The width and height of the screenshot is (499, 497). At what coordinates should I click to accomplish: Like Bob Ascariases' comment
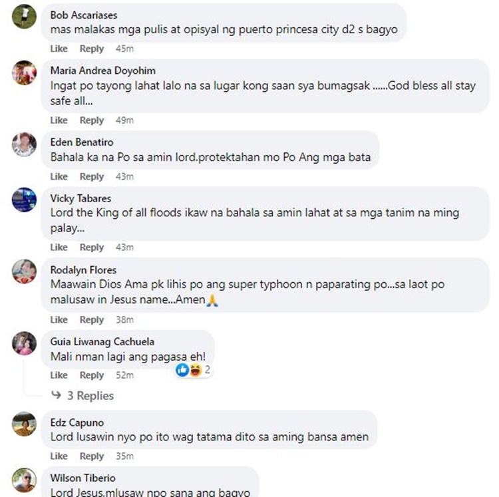(59, 49)
